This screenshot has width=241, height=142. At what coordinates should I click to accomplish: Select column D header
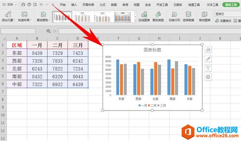coord(78,38)
